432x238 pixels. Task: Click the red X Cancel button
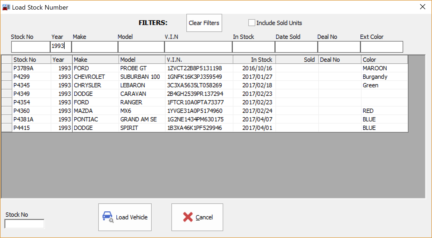pyautogui.click(x=197, y=217)
